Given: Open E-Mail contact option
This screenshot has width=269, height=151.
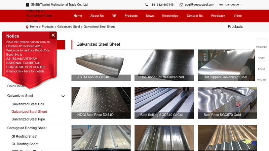Looking at the screenshot, I should coord(261,69).
